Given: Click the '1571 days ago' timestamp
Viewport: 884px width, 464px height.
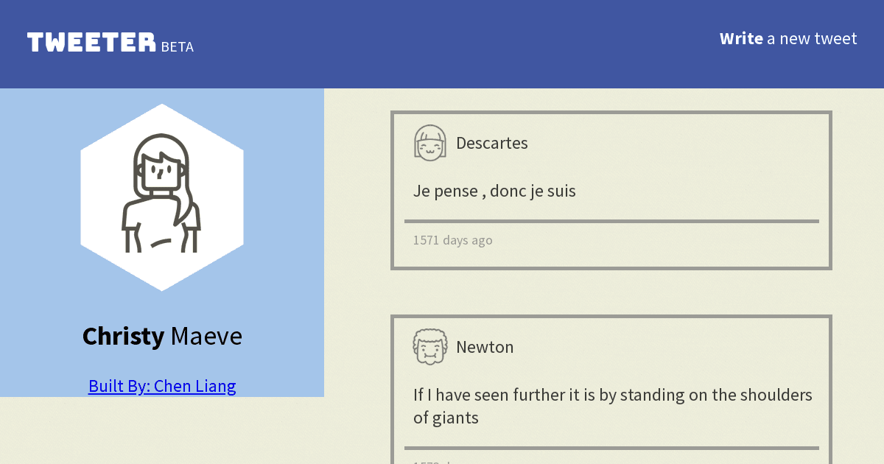Looking at the screenshot, I should [452, 240].
